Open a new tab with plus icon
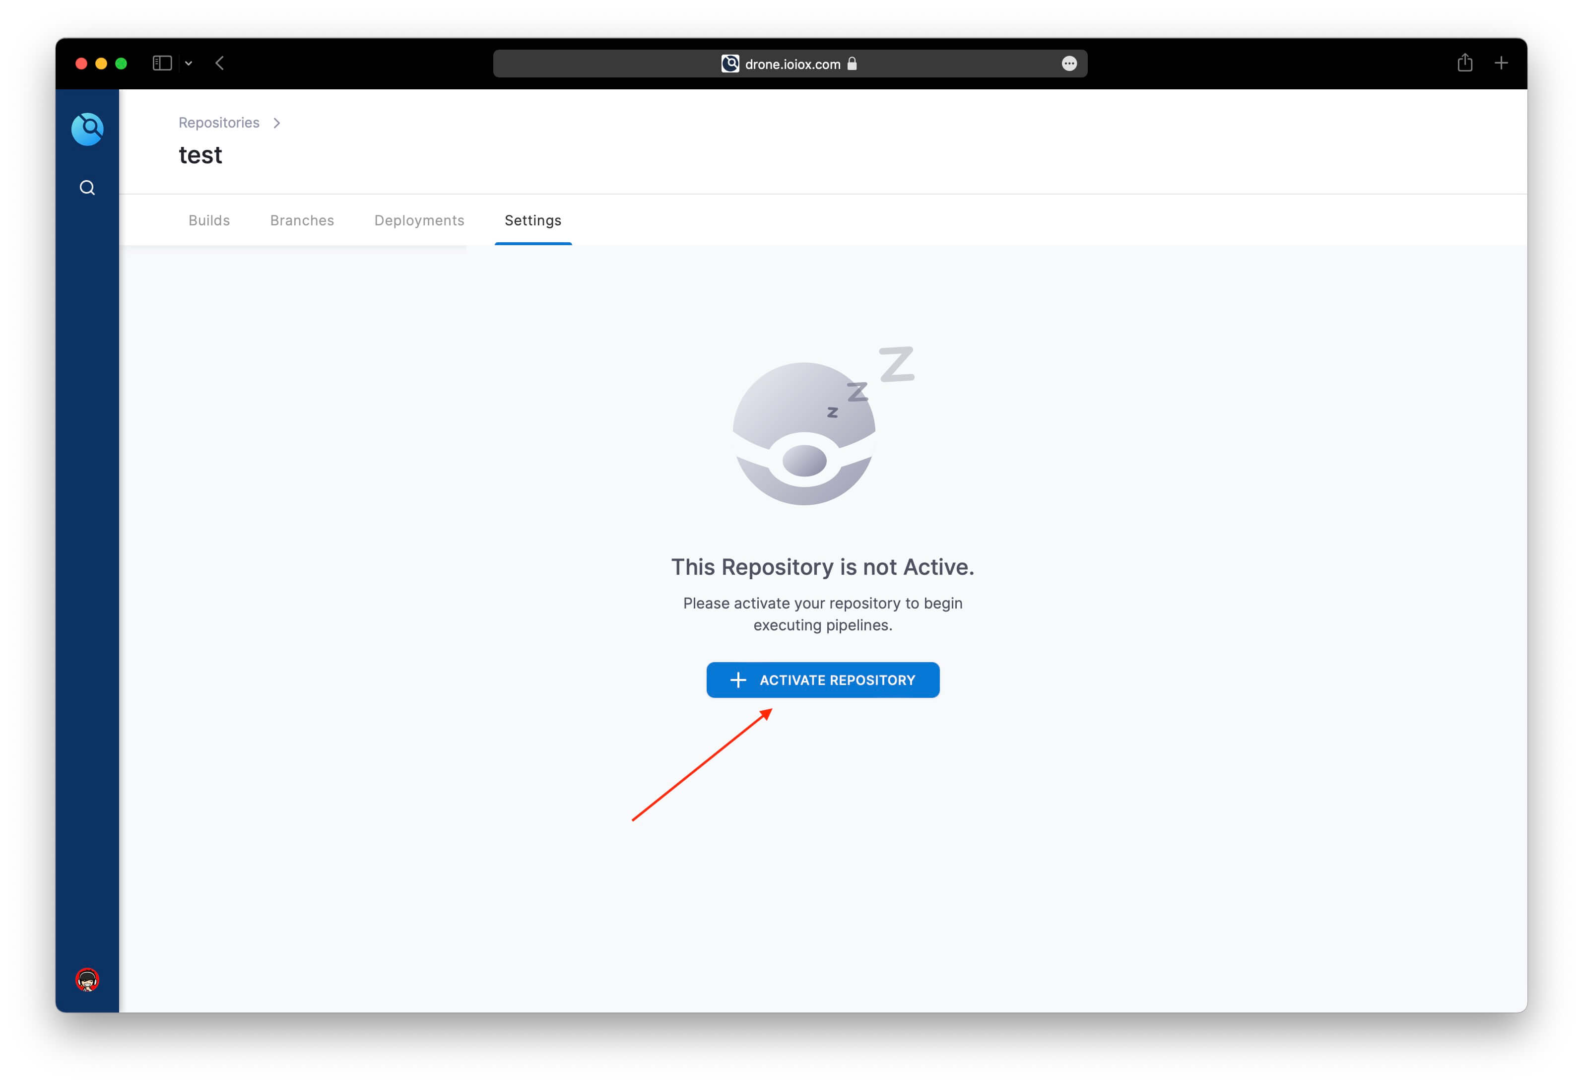 1501,64
